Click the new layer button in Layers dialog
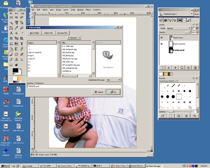 click(162, 68)
